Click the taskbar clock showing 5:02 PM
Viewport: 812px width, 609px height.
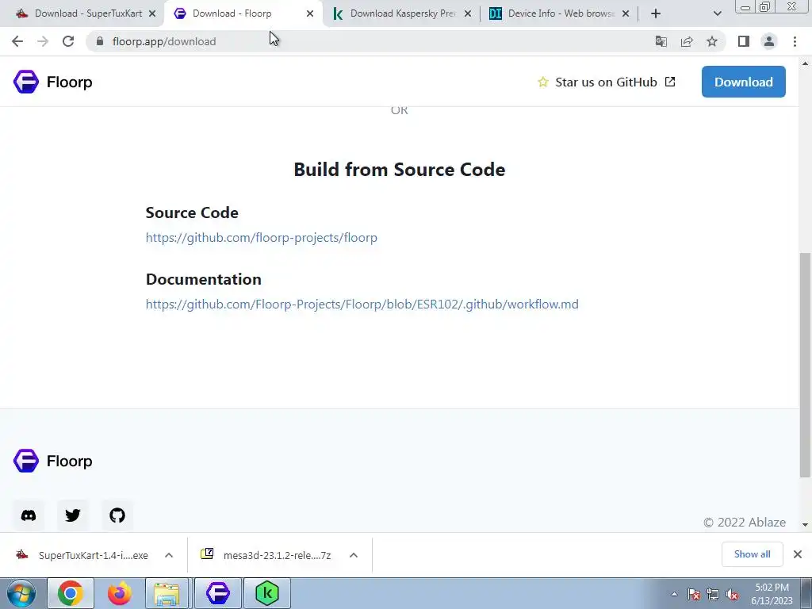pyautogui.click(x=772, y=594)
